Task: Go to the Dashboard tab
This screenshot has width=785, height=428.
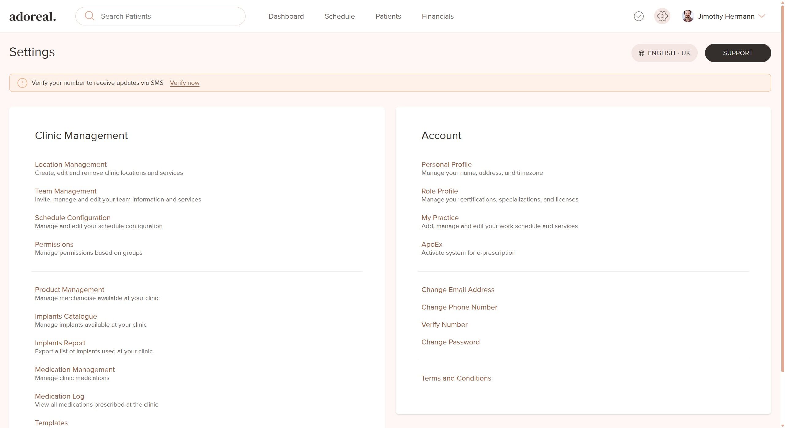Action: [286, 16]
